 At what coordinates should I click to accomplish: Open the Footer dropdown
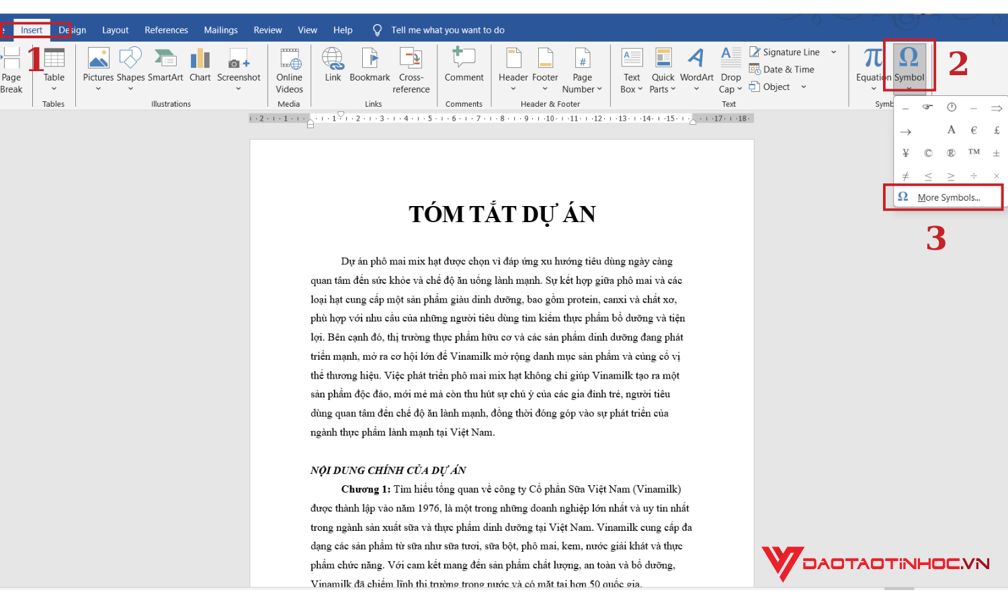[545, 70]
